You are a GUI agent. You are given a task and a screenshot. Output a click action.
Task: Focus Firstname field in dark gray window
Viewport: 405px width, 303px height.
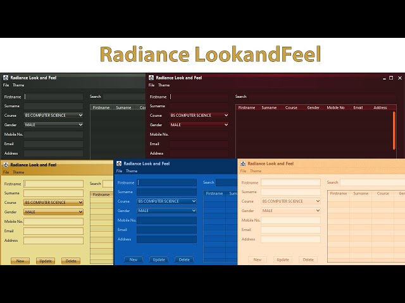pyautogui.click(x=53, y=97)
